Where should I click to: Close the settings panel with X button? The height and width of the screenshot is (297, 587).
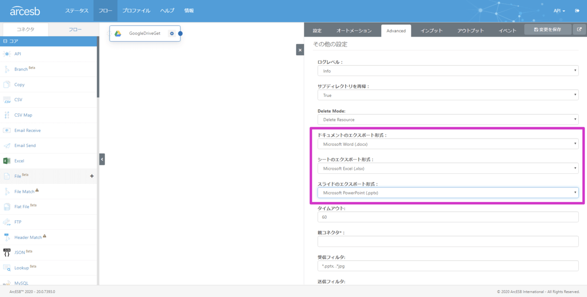tap(300, 49)
